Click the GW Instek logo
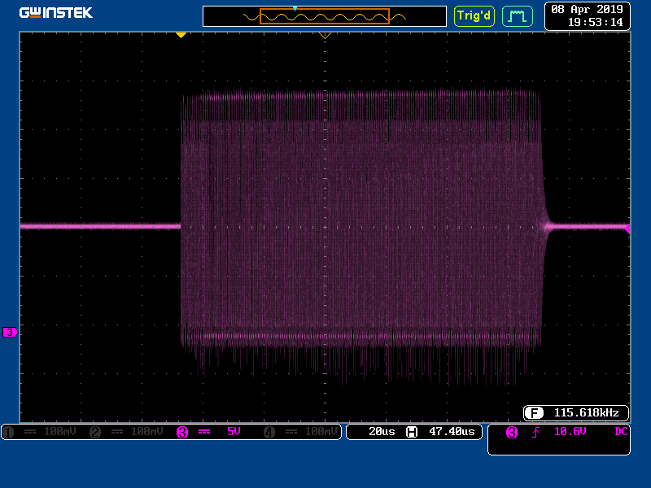This screenshot has width=651, height=488. click(55, 13)
